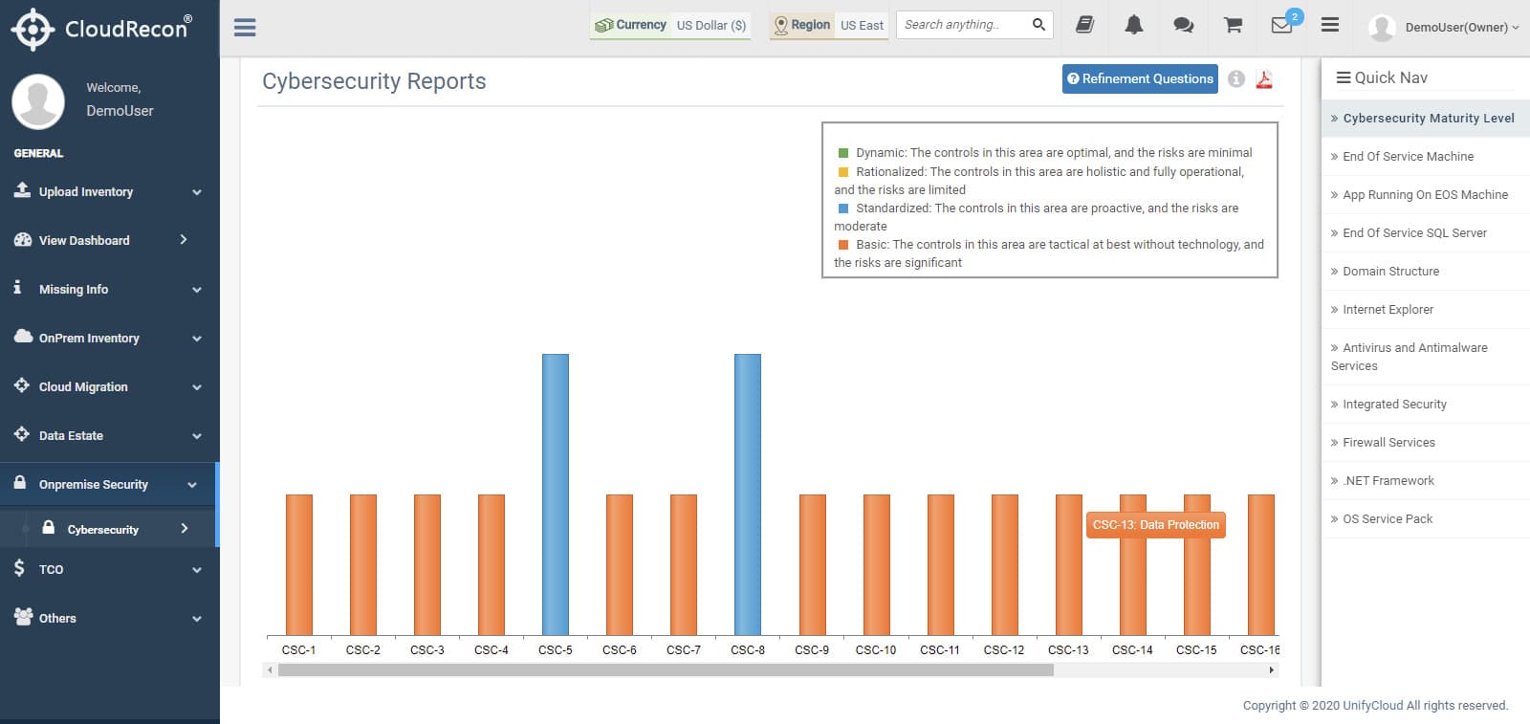Click the hamburger menu icon beside logo
The image size is (1530, 724).
pos(245,27)
